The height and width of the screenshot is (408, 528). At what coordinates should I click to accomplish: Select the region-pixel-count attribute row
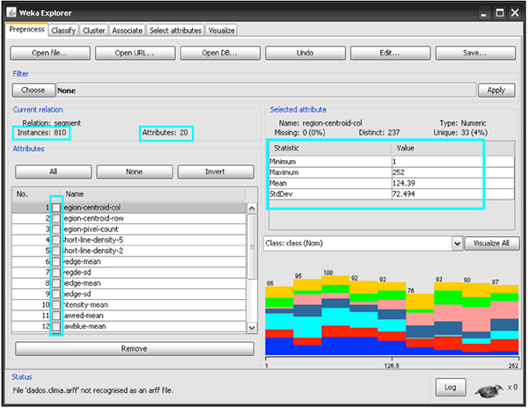[x=129, y=229]
